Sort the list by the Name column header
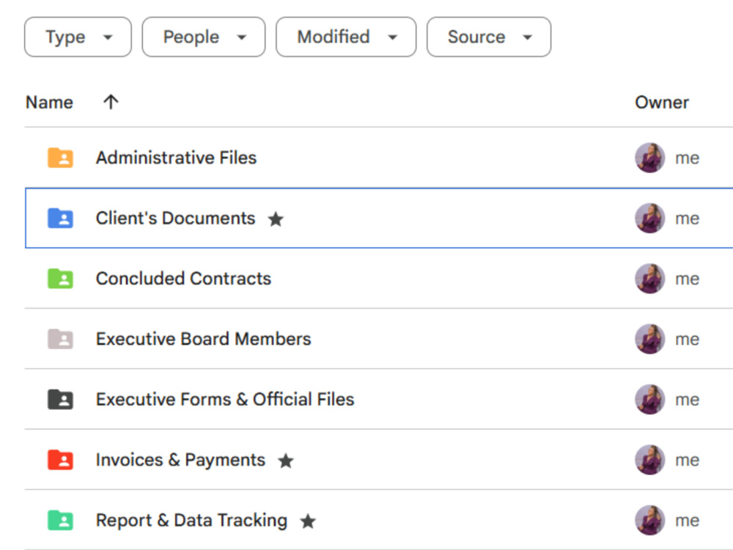 pyautogui.click(x=50, y=102)
